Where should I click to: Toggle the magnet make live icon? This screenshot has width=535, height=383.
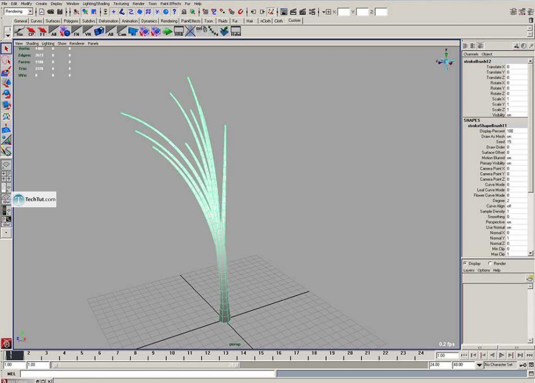[240, 12]
